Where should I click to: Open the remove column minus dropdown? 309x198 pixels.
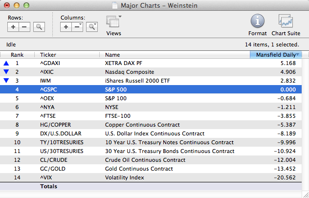[77, 27]
